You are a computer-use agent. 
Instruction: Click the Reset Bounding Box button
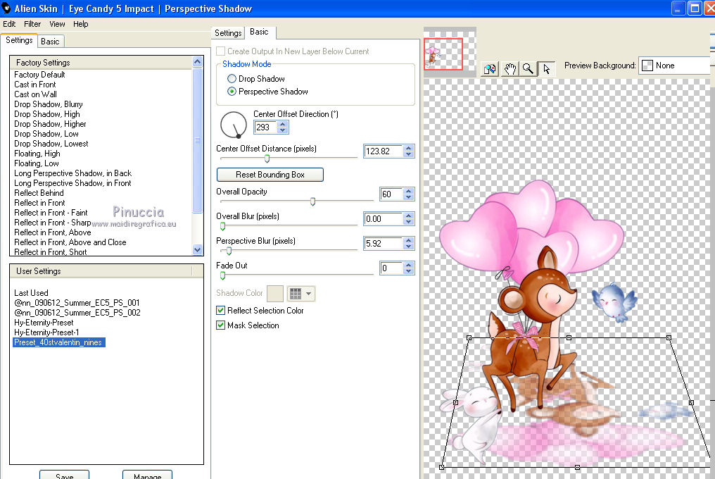[270, 175]
